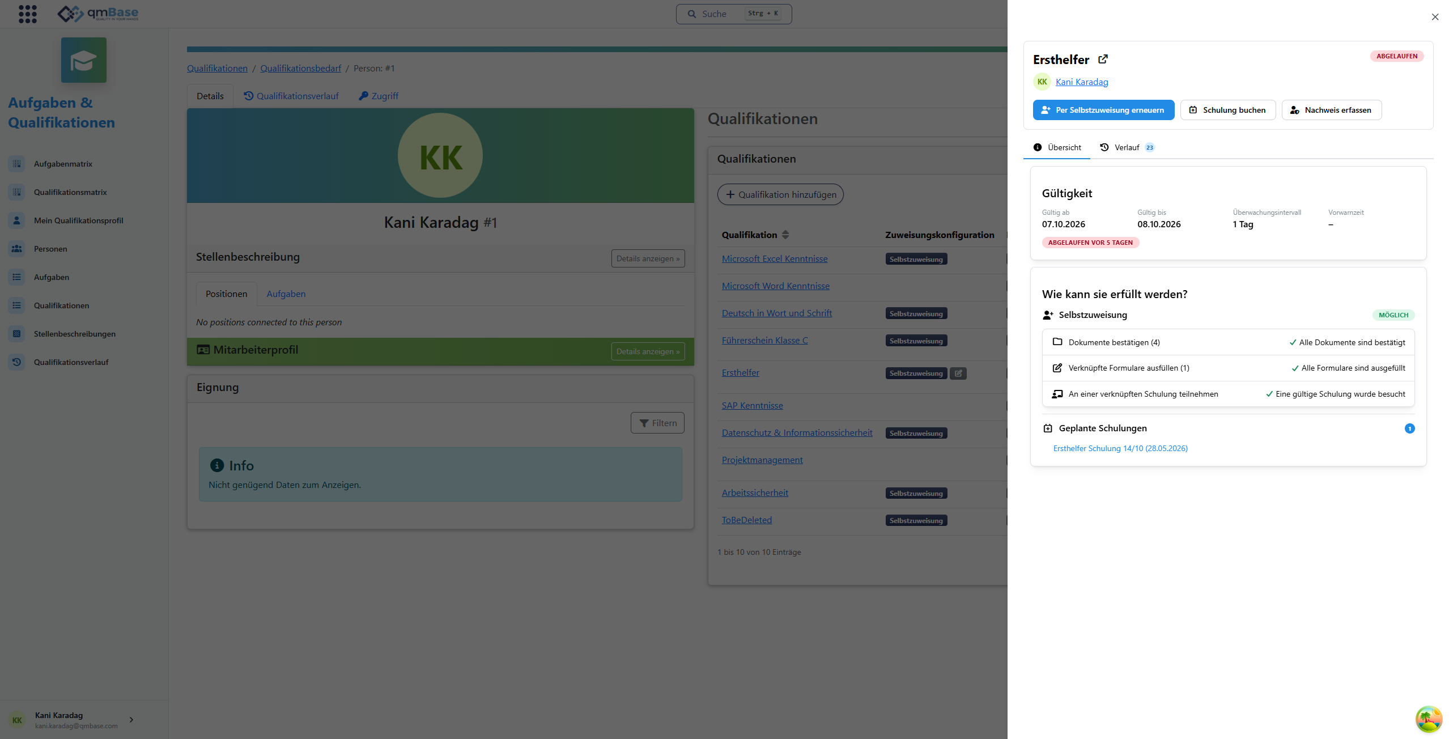Viewport: 1449px width, 739px height.
Task: Click the Verknüpfte Formulare ausfüllen (1) row
Action: coord(1228,368)
